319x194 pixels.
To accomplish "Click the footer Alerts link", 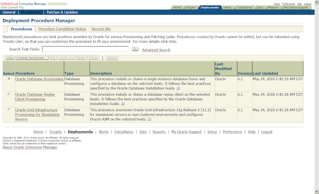I will (x=104, y=132).
